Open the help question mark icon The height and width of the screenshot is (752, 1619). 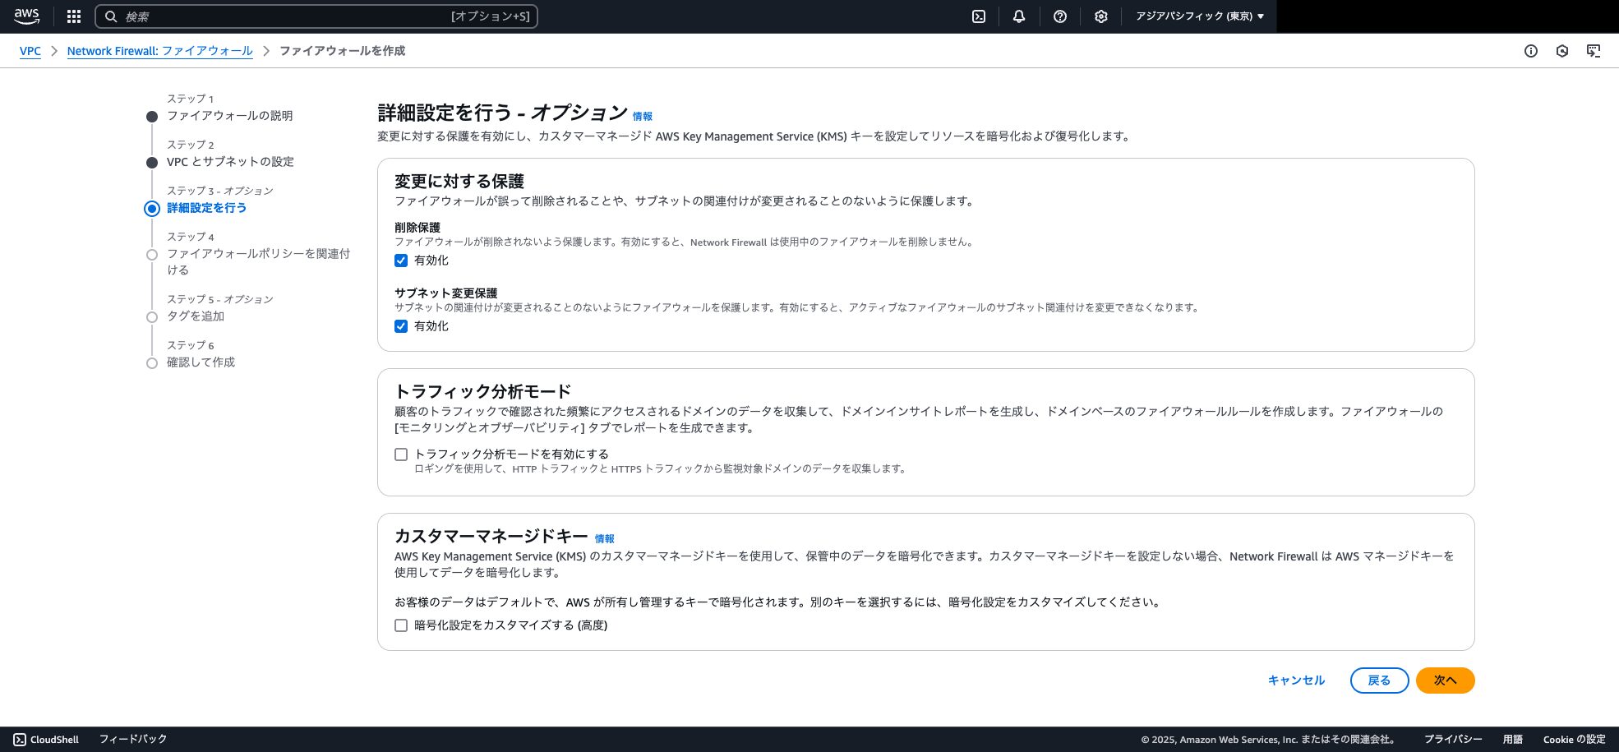click(x=1060, y=16)
